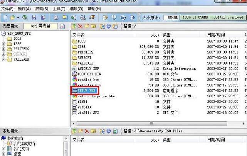
Task: Create new folder in the image pane
Action: [x=87, y=26]
